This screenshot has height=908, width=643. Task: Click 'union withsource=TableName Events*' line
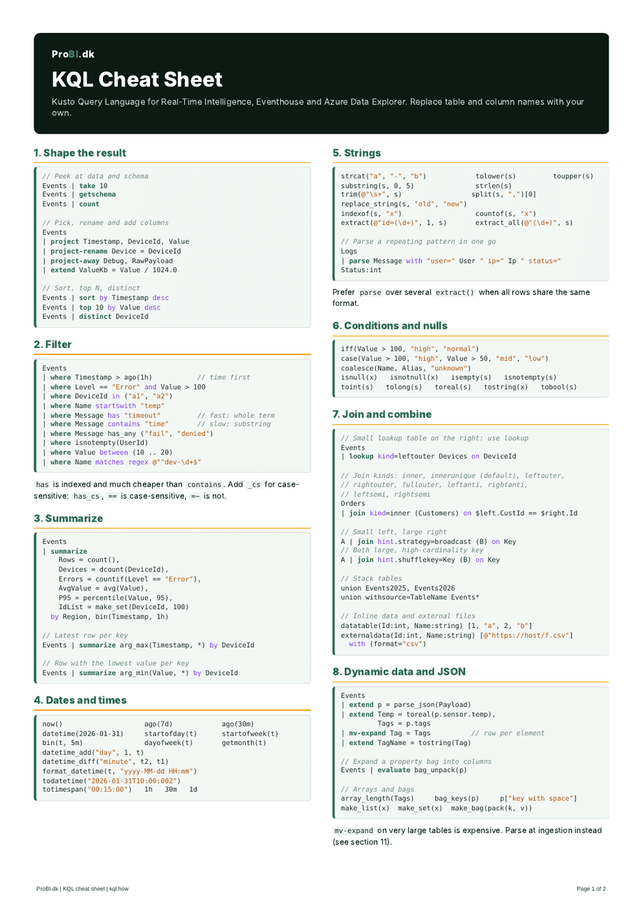click(410, 597)
